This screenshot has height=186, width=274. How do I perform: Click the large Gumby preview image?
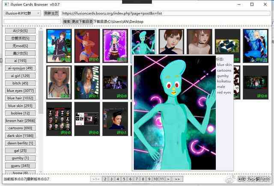point(175,113)
